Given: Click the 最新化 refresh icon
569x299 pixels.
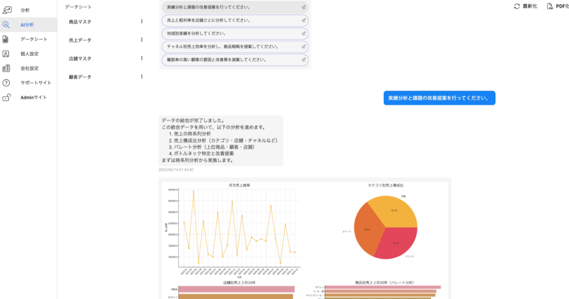Looking at the screenshot, I should (517, 6).
